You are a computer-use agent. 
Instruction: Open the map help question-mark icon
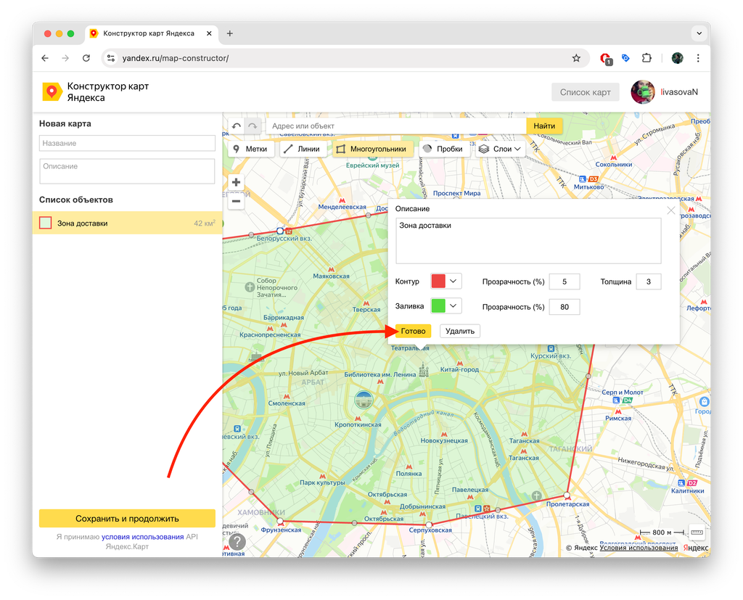237,542
